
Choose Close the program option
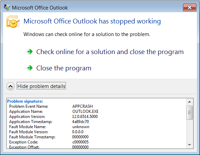tap(64, 68)
